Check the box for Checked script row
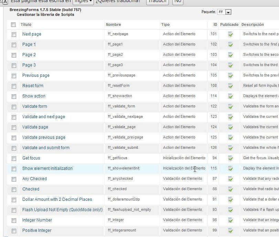 [14, 189]
